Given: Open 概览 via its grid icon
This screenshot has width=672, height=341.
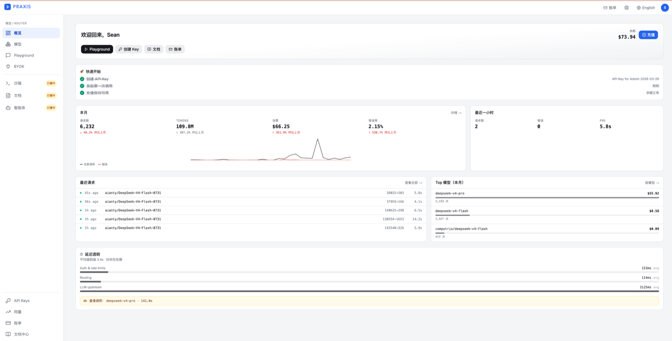Looking at the screenshot, I should coord(8,33).
